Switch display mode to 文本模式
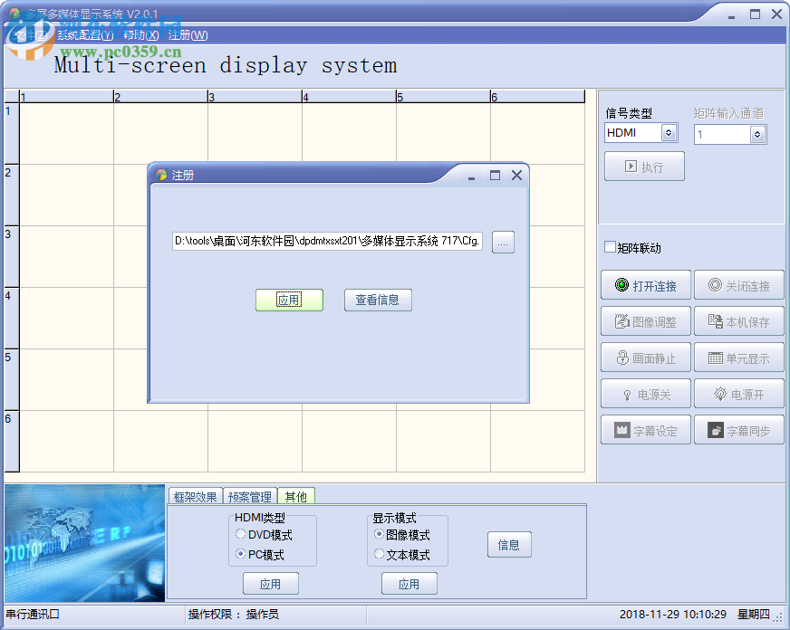Image resolution: width=790 pixels, height=630 pixels. click(379, 554)
